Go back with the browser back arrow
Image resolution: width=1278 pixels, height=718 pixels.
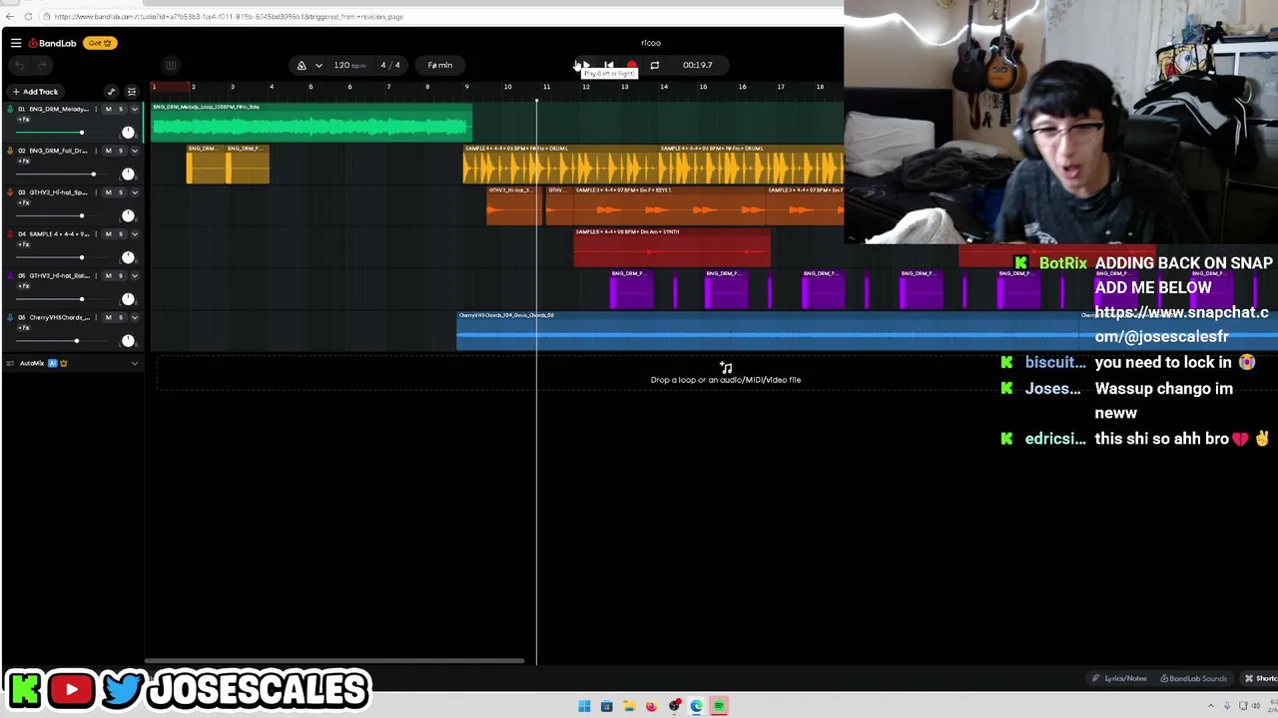coord(10,16)
